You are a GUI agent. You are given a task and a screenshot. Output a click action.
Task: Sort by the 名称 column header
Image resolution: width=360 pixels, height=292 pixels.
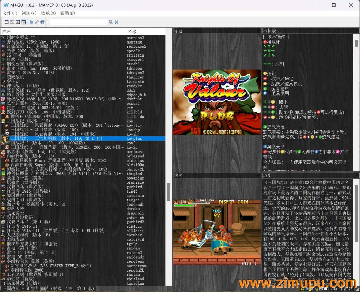pyautogui.click(x=146, y=32)
